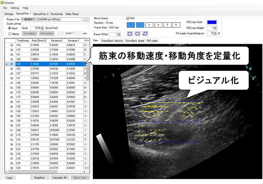Image resolution: width=263 pixels, height=184 pixels.
Task: Click the table's scroll-right arrow
Action: (x=84, y=172)
